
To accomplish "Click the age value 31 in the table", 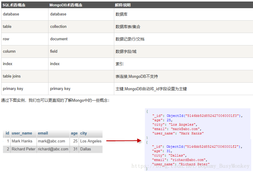I will (75, 149).
